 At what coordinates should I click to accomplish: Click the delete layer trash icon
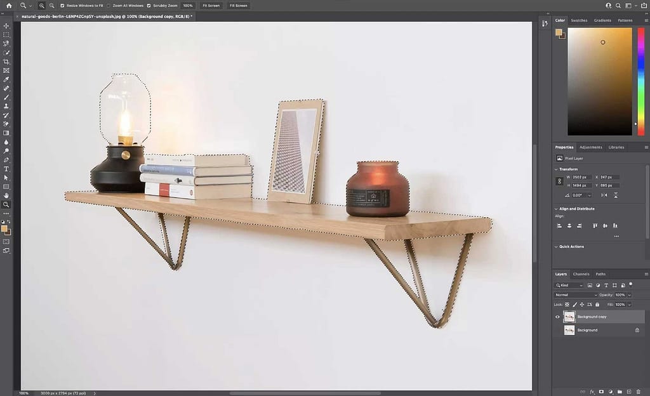tap(638, 392)
